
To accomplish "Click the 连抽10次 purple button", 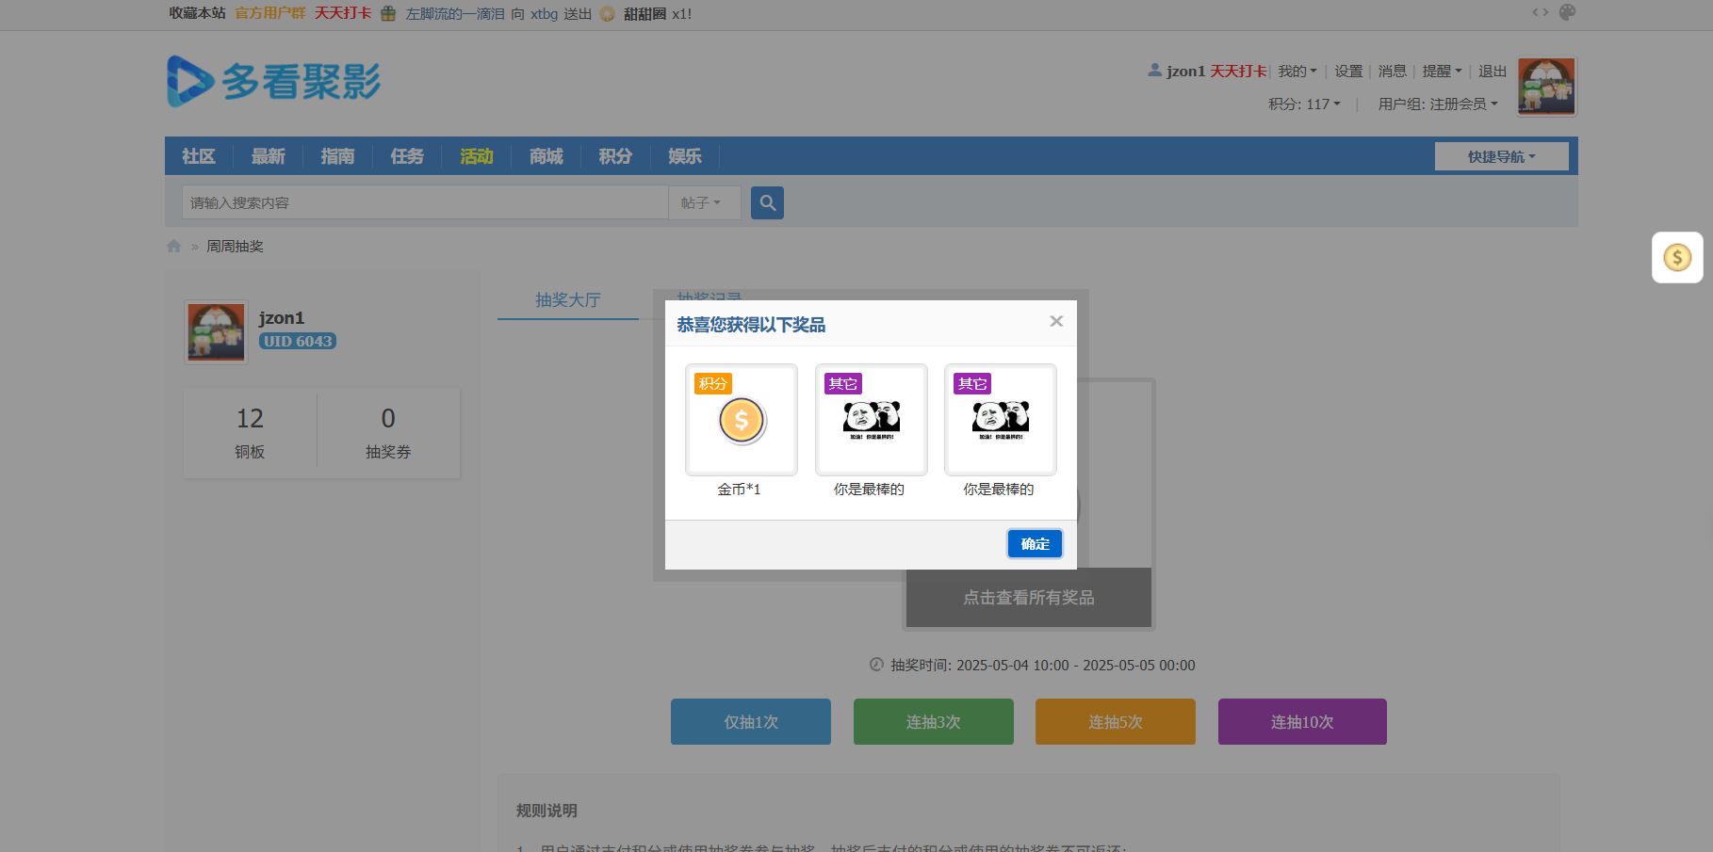I will [1301, 721].
